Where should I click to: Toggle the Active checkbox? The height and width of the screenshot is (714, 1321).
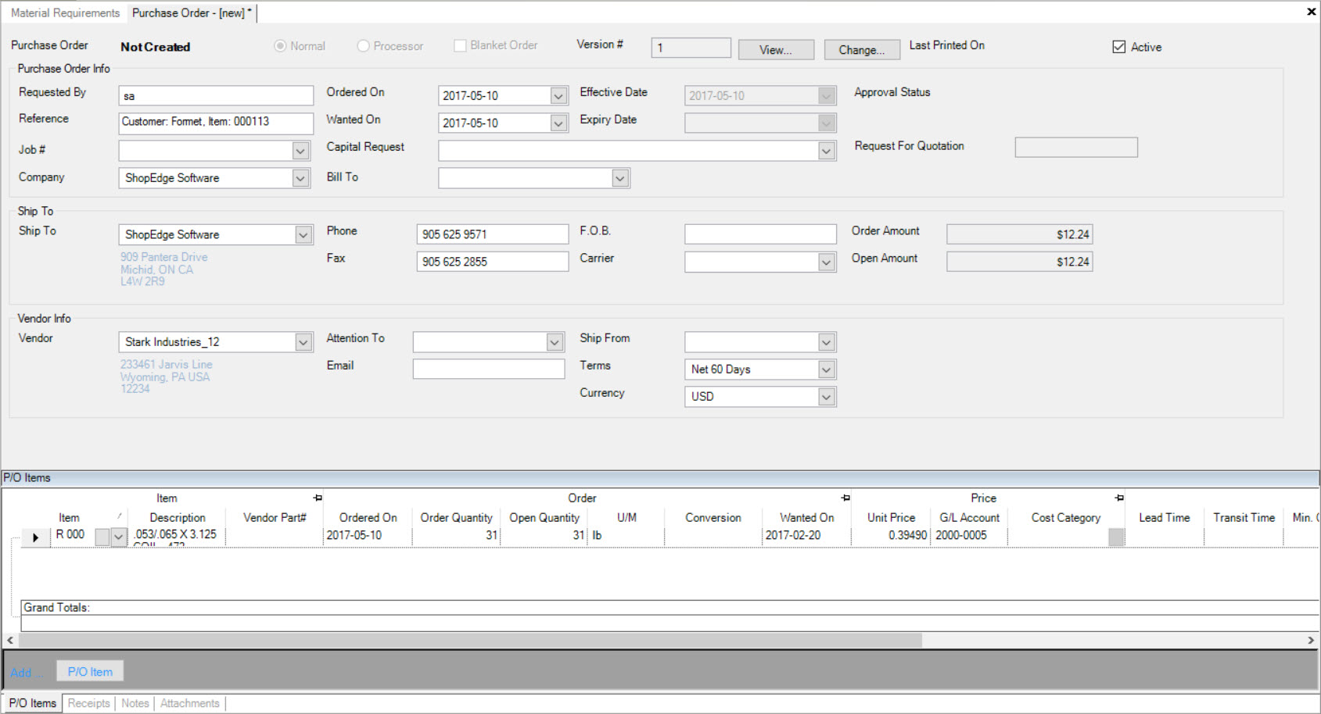(1118, 47)
